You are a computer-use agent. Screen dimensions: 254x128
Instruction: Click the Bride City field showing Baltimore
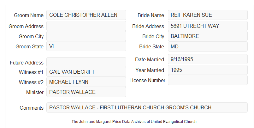click(208, 36)
